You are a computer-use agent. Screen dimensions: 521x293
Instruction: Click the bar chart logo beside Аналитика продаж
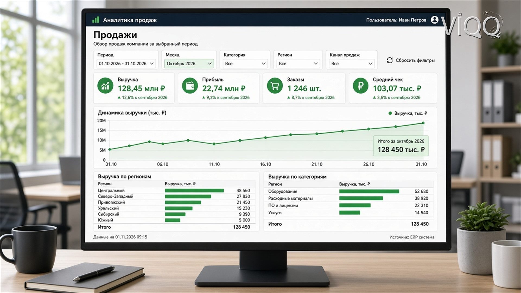click(96, 20)
